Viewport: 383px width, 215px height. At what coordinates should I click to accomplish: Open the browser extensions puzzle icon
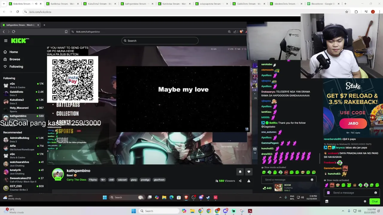pos(356,12)
